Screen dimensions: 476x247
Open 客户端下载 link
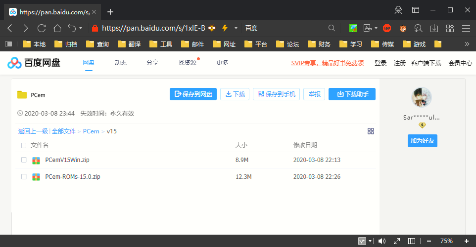tap(426, 63)
